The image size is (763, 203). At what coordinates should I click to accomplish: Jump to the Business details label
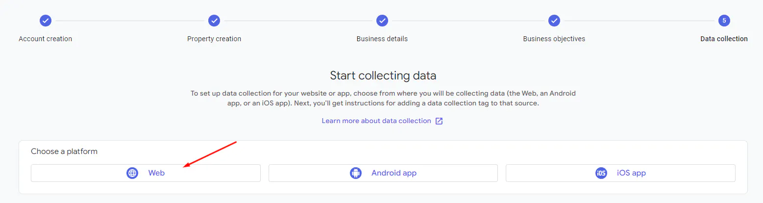382,39
